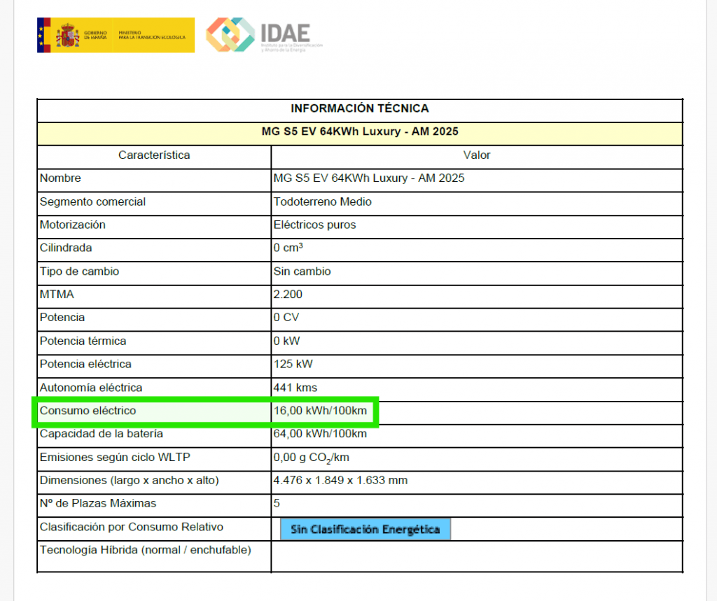This screenshot has height=601, width=717.
Task: Click the 'MTMA' label
Action: [57, 295]
